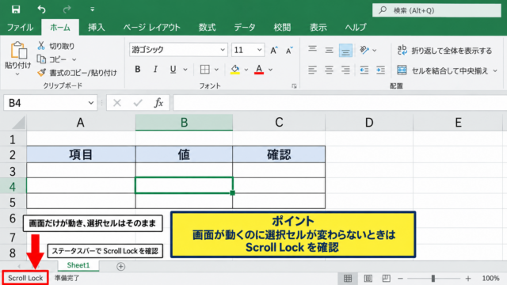Redo the last undone action
Viewport: 507px width, 285px height.
(x=67, y=9)
